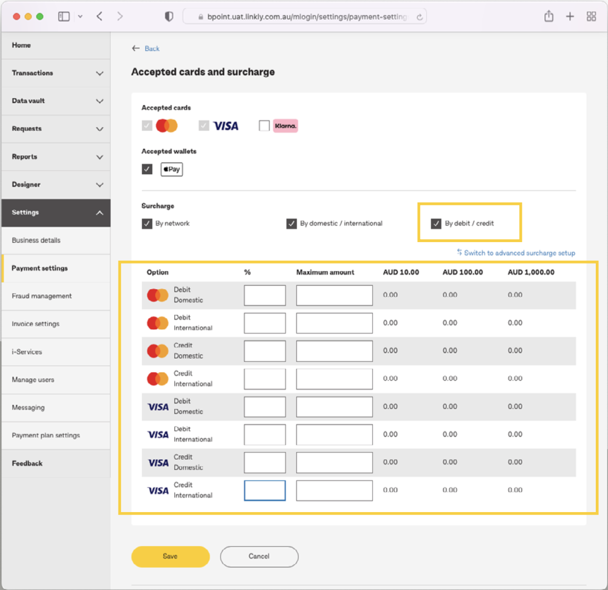Click the VISA logo in Accepted cards
Screen dimensions: 608x590
226,125
